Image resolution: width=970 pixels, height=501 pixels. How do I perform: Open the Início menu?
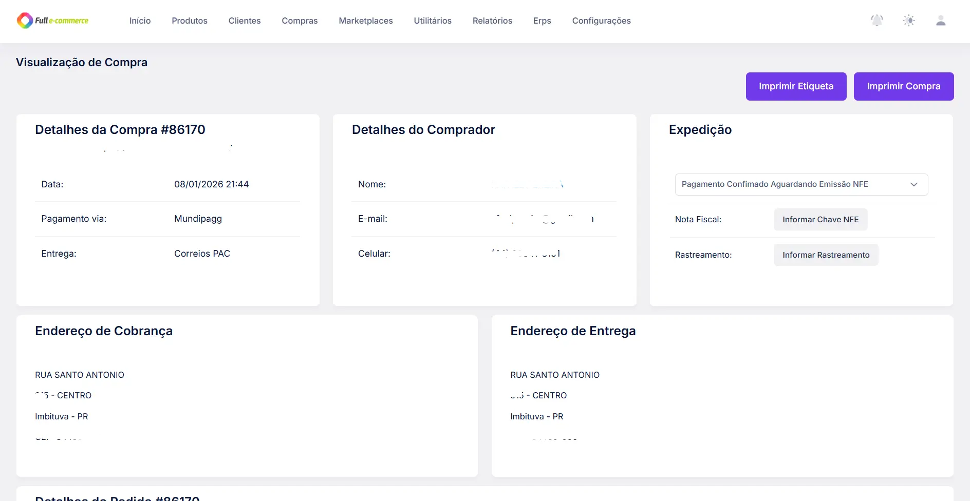tap(140, 21)
